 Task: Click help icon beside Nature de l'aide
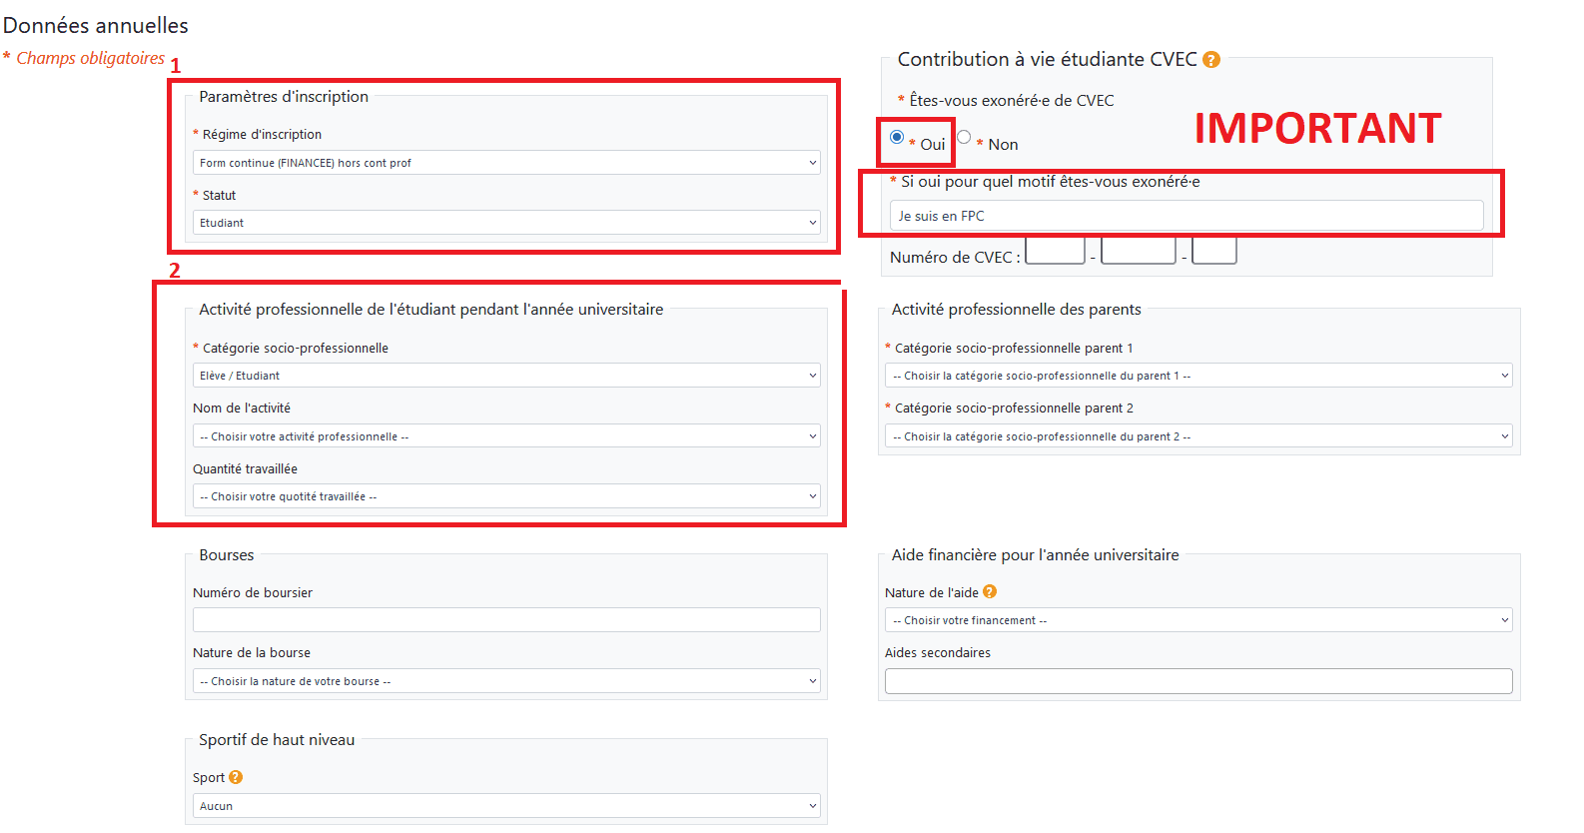(990, 591)
